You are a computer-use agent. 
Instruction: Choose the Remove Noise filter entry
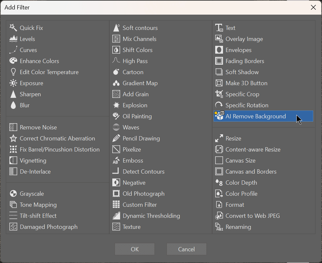pos(38,127)
